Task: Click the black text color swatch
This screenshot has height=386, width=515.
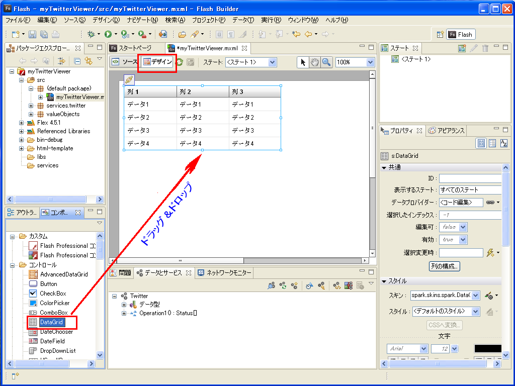Action: pos(488,349)
